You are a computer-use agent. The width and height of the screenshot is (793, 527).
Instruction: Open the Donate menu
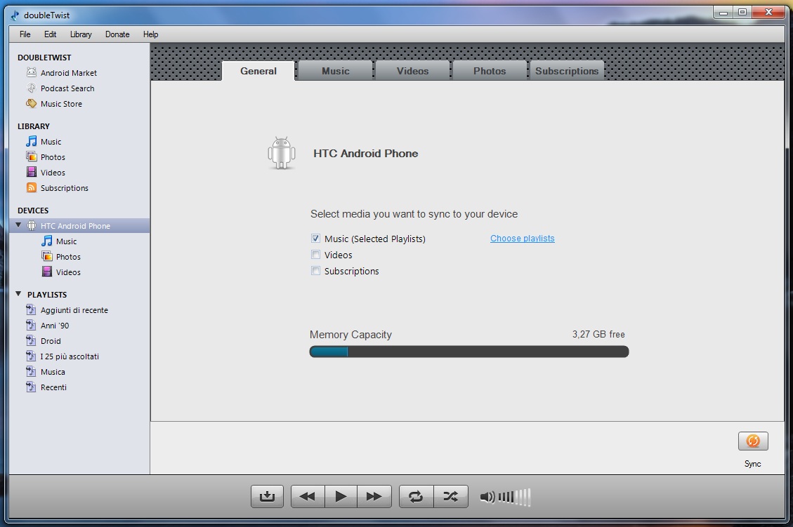[x=117, y=34]
